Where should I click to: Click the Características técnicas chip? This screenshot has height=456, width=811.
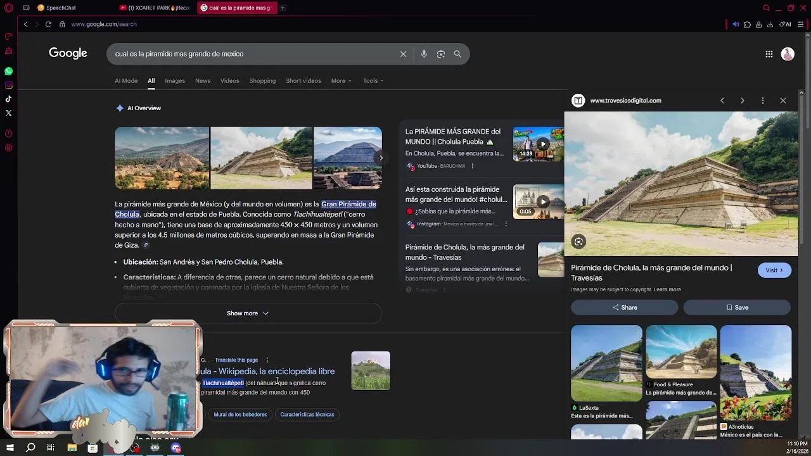(x=307, y=414)
